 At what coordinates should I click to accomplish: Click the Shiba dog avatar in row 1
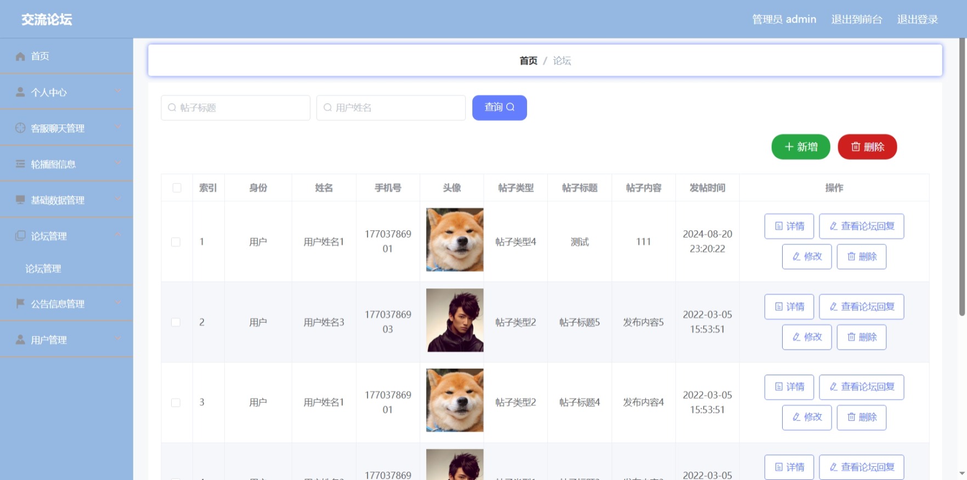(x=455, y=239)
